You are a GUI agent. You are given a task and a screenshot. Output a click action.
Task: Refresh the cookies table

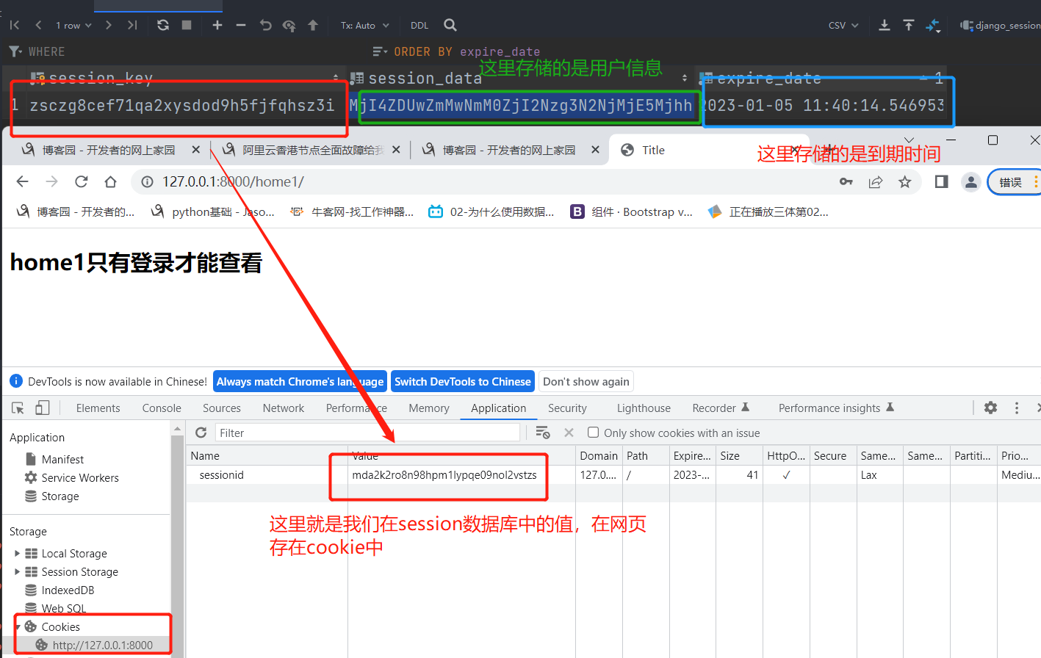pyautogui.click(x=201, y=433)
